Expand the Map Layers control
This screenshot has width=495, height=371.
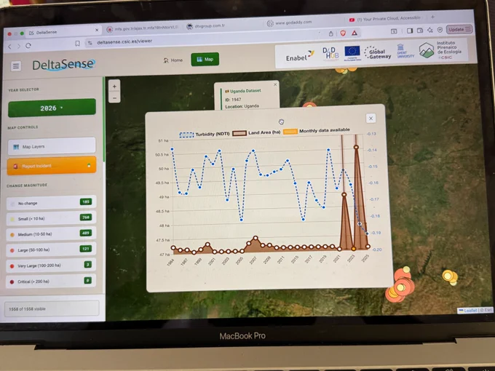(52, 146)
